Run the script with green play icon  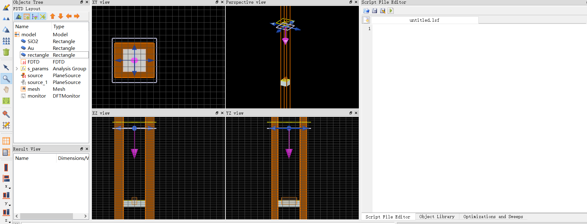coord(391,11)
